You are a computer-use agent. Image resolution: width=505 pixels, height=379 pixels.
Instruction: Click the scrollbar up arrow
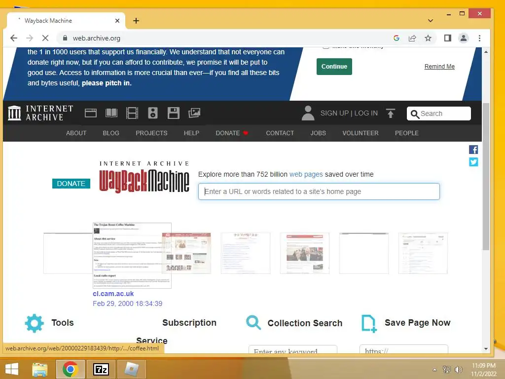(x=486, y=51)
